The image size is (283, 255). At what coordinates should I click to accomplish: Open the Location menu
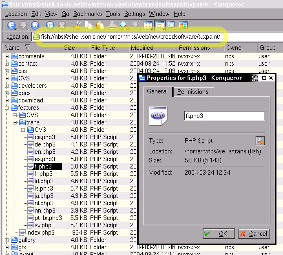(x=16, y=14)
